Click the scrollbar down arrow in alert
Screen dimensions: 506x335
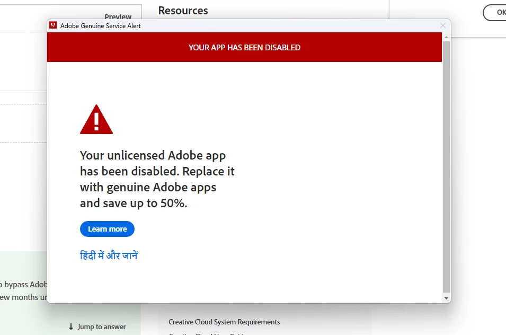[446, 298]
